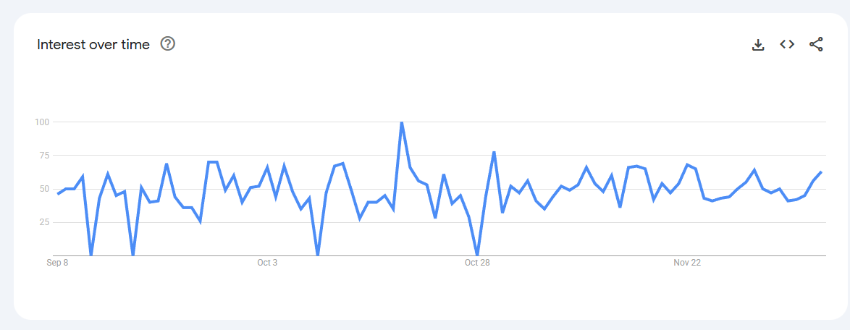The image size is (850, 330).
Task: Click the Sep 8 date label
Action: coord(57,263)
